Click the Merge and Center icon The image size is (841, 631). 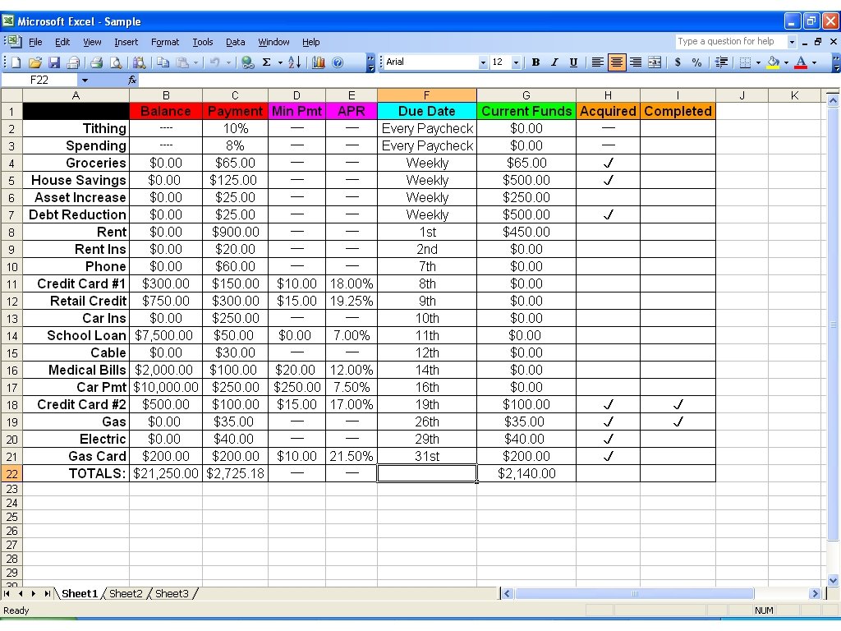coord(655,62)
